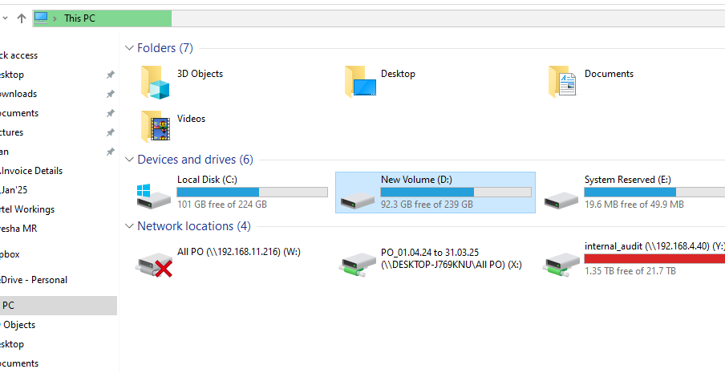
Task: Open the Invoice Details folder in sidebar
Action: click(31, 171)
